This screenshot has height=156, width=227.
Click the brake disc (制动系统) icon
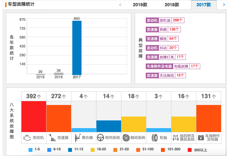point(126,138)
